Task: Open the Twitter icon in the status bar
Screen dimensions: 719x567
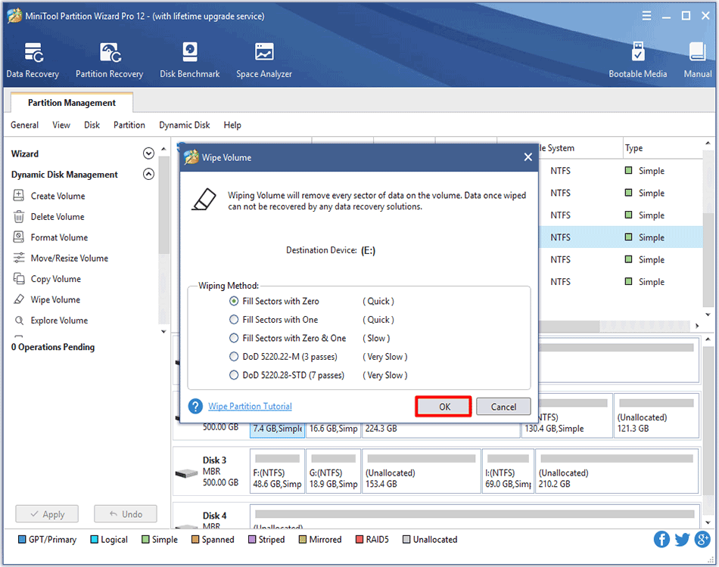Action: click(682, 539)
